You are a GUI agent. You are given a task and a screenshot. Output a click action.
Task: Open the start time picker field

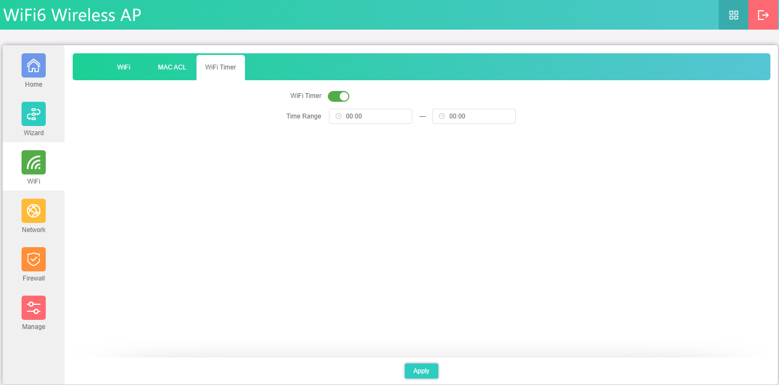point(377,116)
